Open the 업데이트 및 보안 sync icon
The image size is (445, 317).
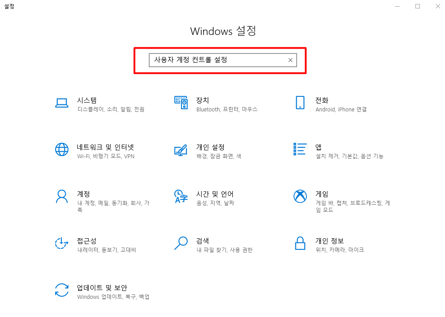[x=62, y=290]
